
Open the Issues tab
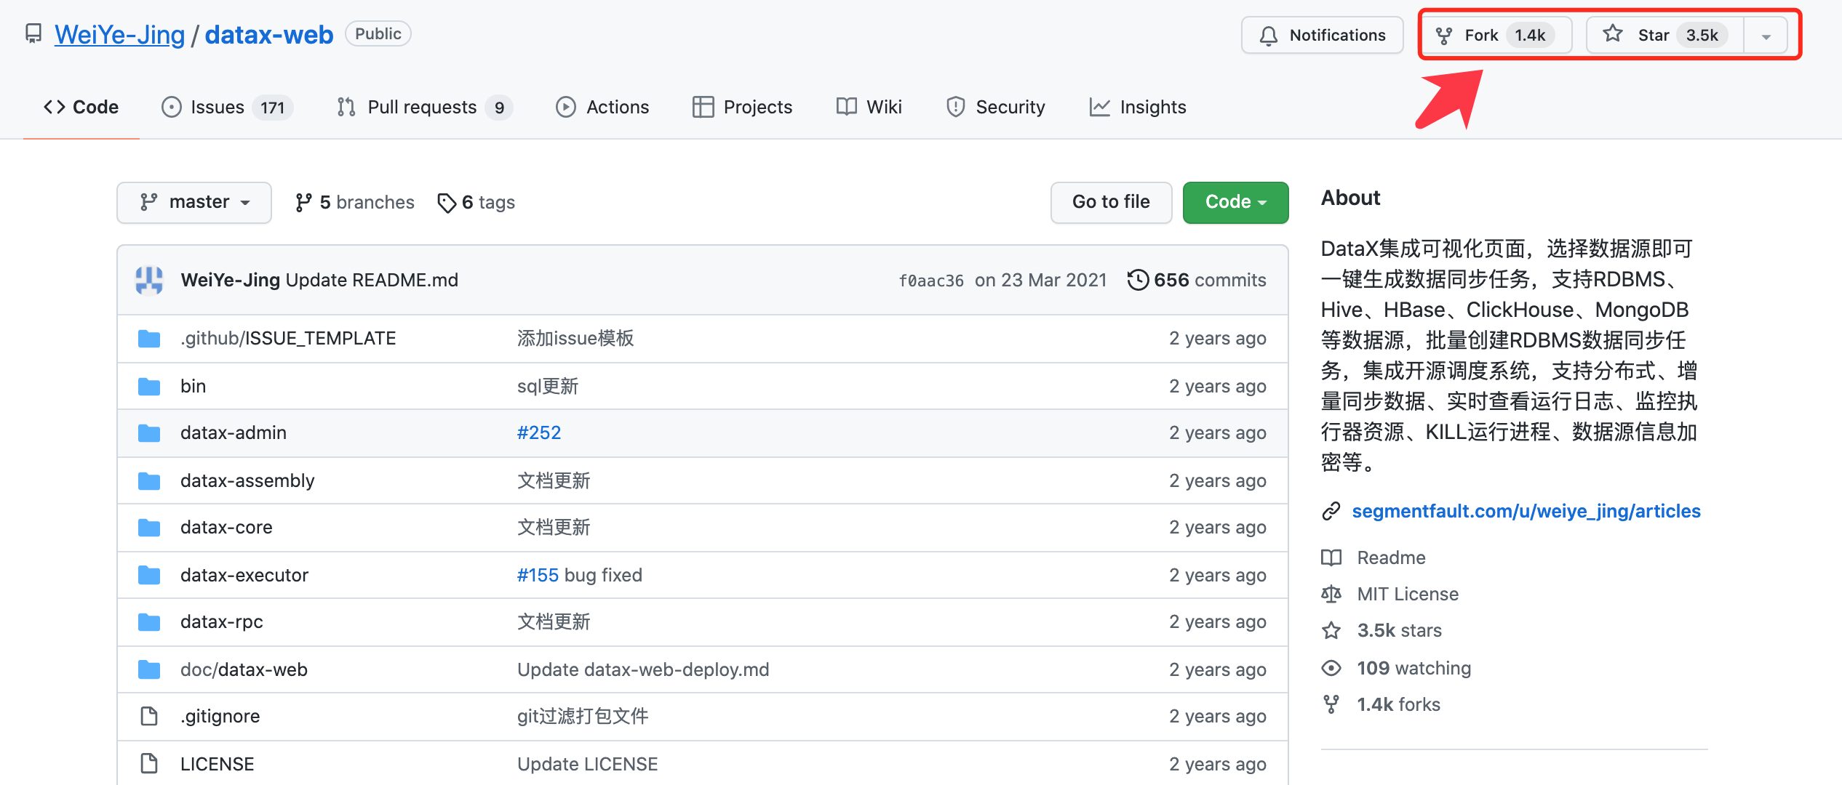(226, 107)
